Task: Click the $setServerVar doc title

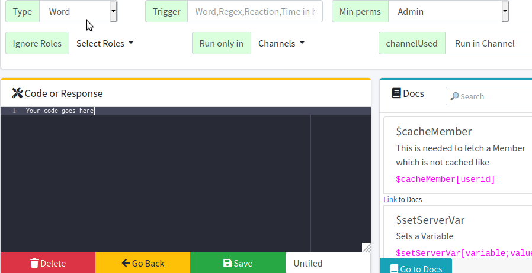Action: pyautogui.click(x=430, y=220)
